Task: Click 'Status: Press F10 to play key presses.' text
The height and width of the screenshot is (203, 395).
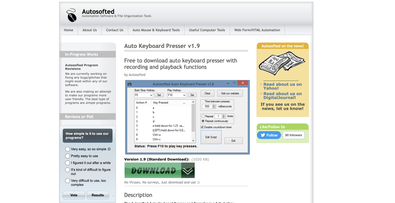Action: (166, 146)
